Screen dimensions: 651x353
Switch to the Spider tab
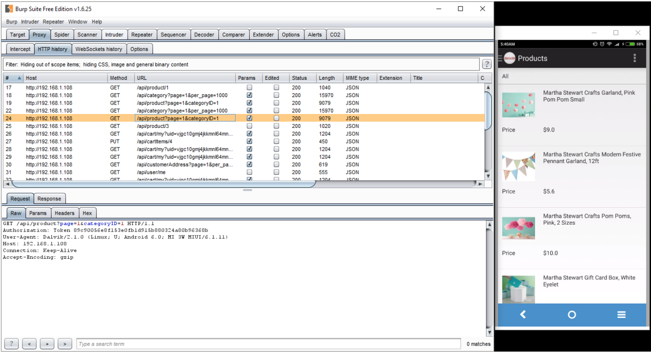click(x=62, y=35)
